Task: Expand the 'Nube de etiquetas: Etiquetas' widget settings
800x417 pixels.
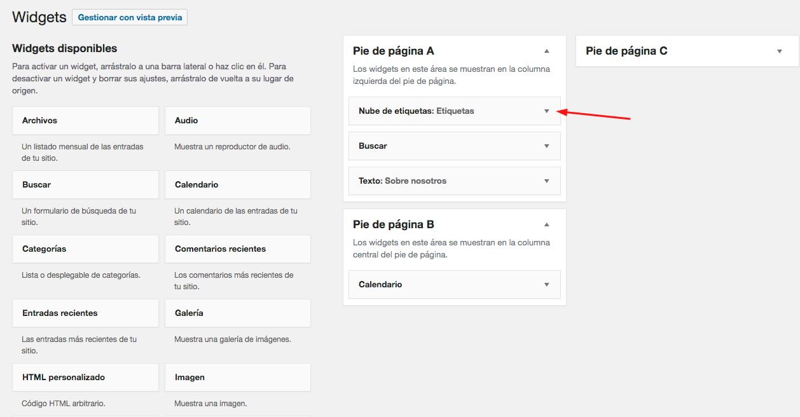Action: 546,111
